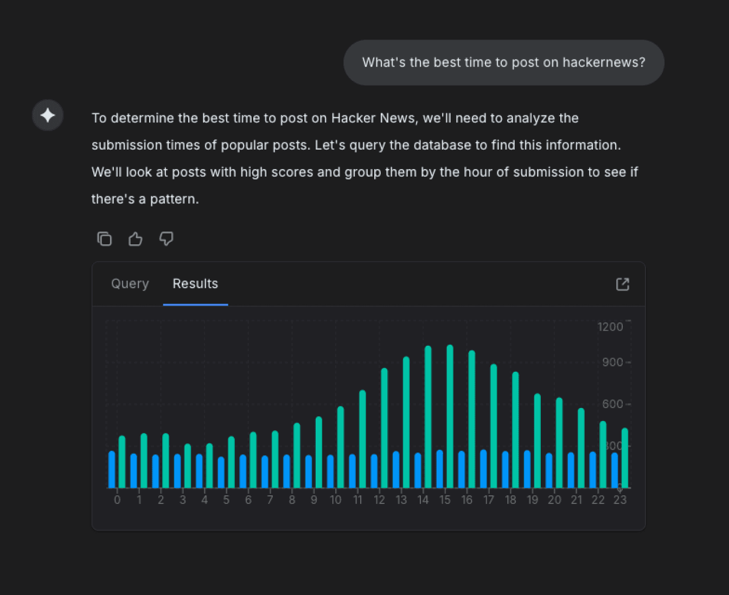This screenshot has width=729, height=595.
Task: Expand the Query panel view
Action: point(130,283)
